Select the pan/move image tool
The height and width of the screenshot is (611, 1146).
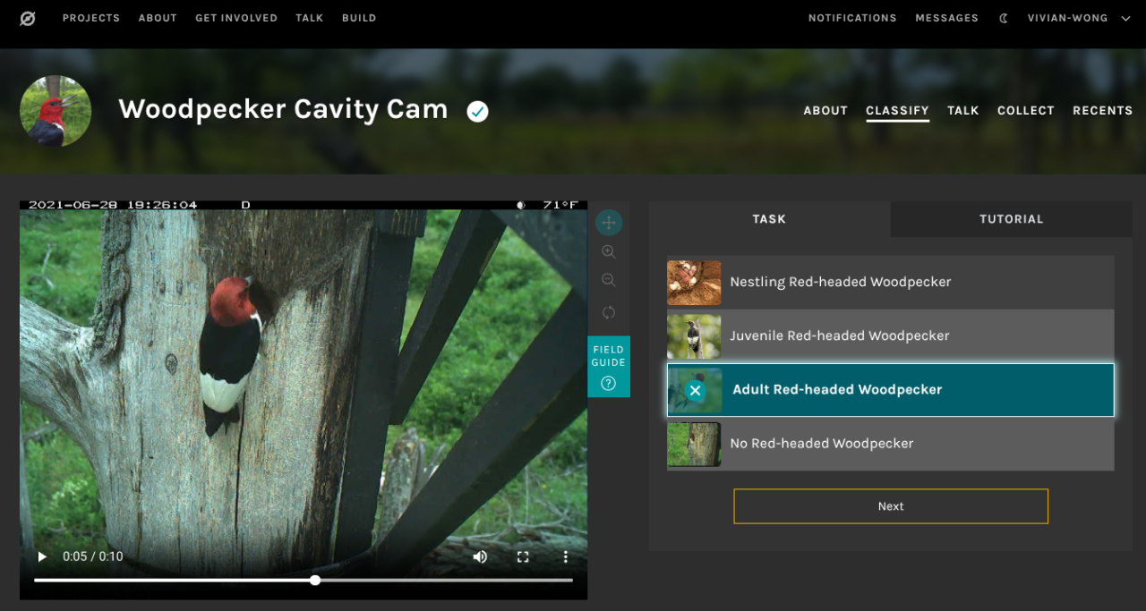609,223
